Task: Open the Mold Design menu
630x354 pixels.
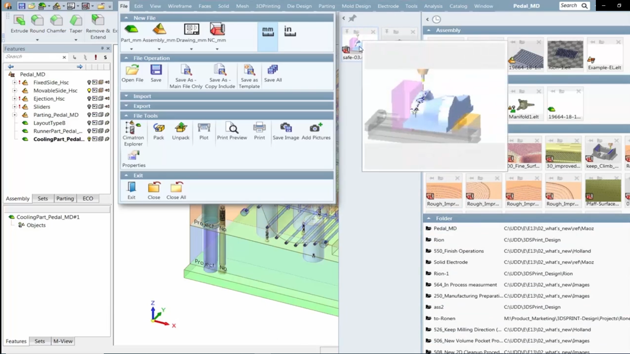Action: tap(356, 6)
